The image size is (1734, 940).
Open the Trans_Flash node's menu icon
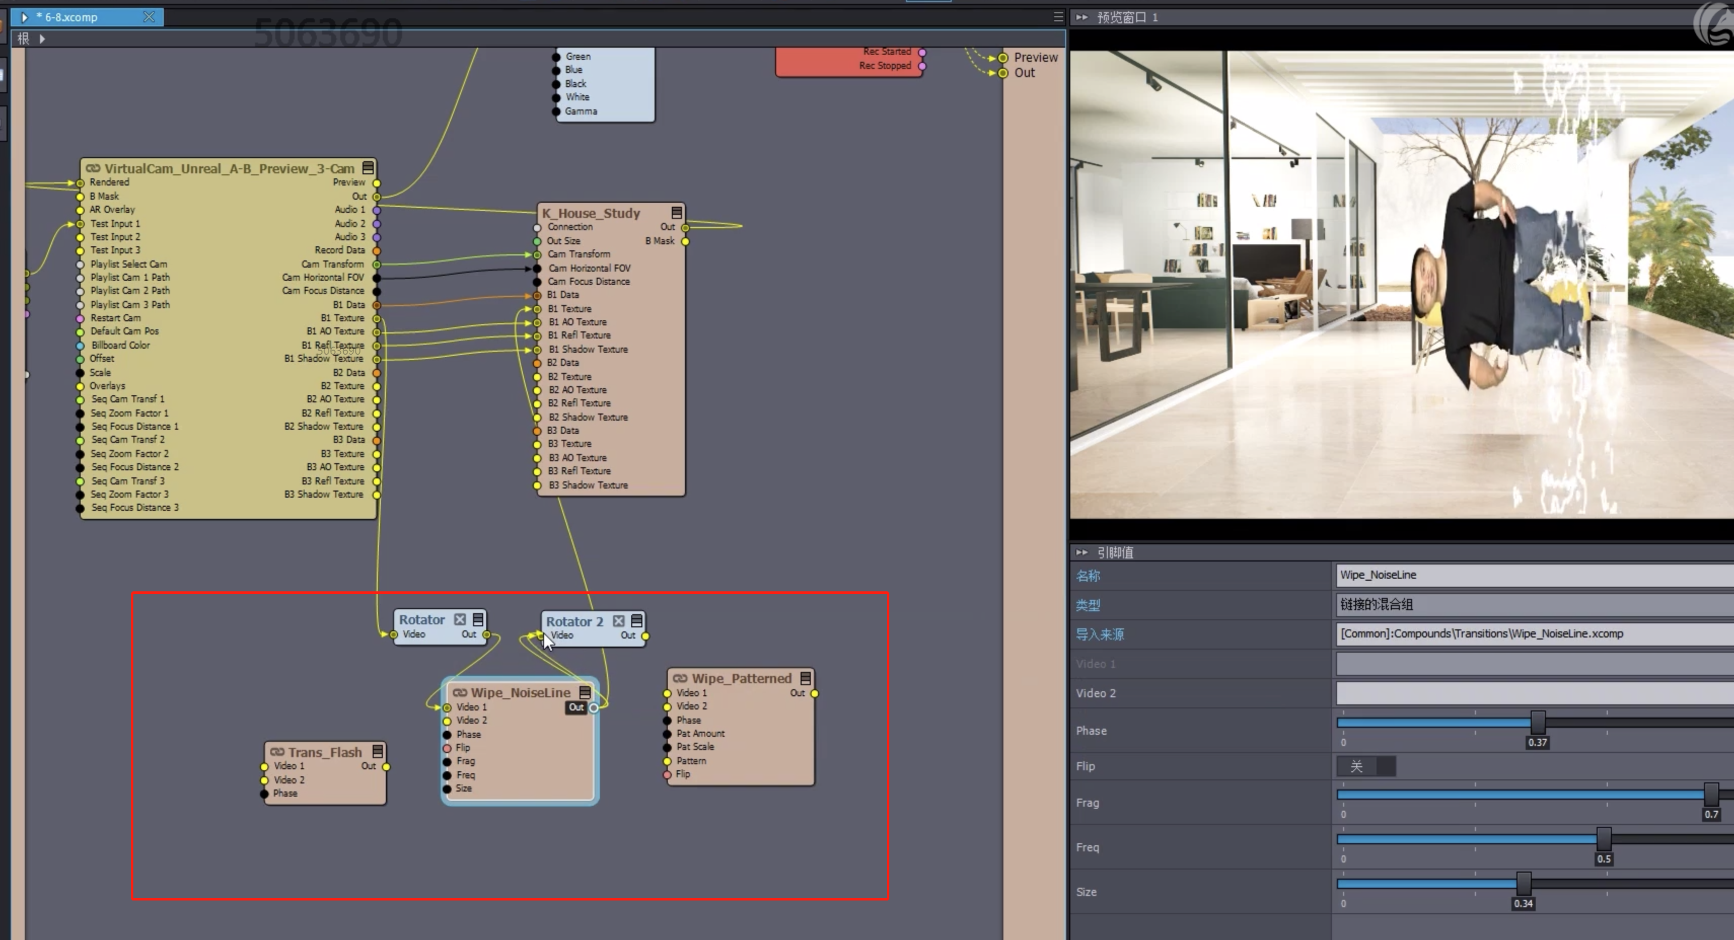click(x=378, y=751)
